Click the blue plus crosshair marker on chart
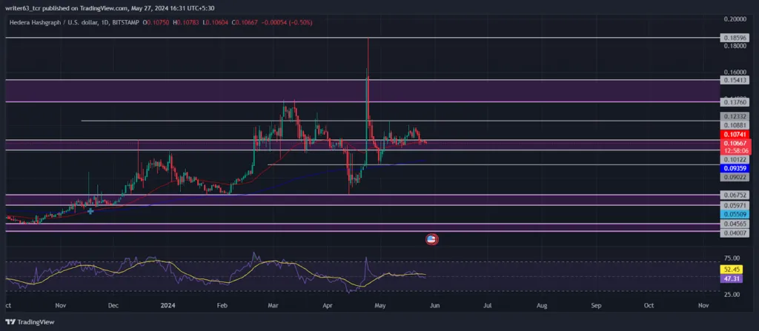This screenshot has width=759, height=331. [x=90, y=211]
